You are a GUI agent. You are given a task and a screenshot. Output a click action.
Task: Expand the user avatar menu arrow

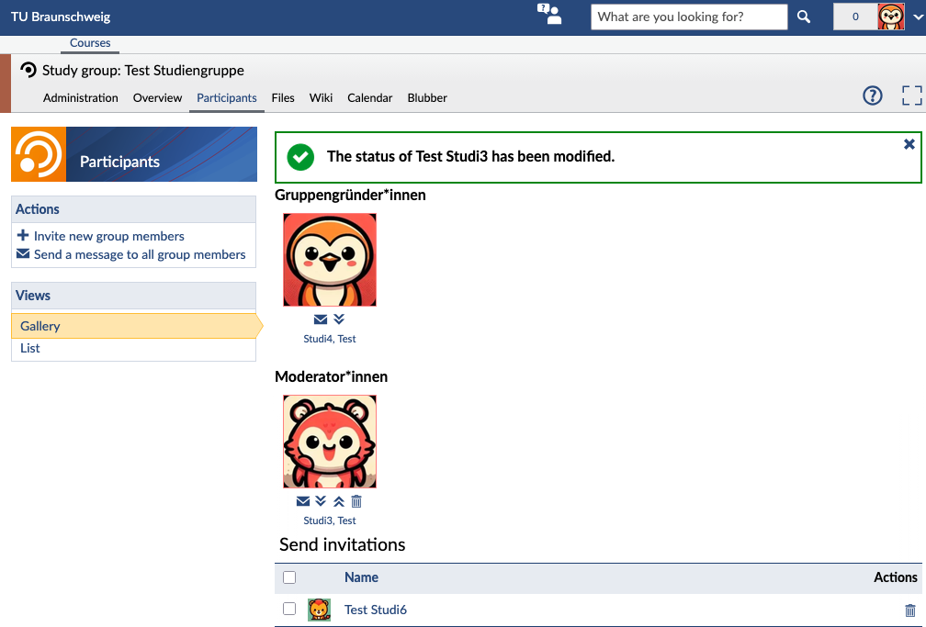(919, 17)
